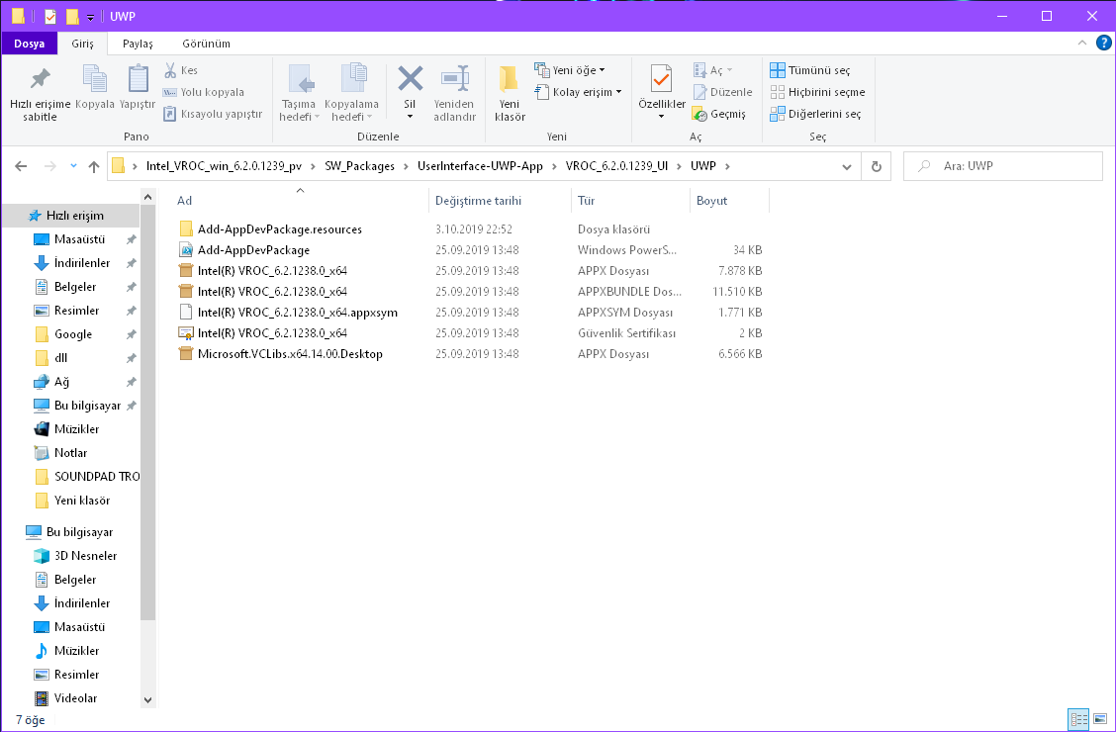Open the help question mark icon
Image resolution: width=1116 pixels, height=732 pixels.
click(1104, 43)
